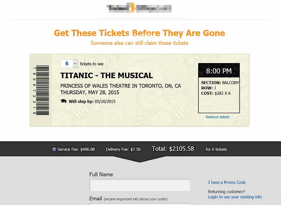This screenshot has width=281, height=205.
Task: Click the delivery truck shipping icon
Action: coord(64,101)
